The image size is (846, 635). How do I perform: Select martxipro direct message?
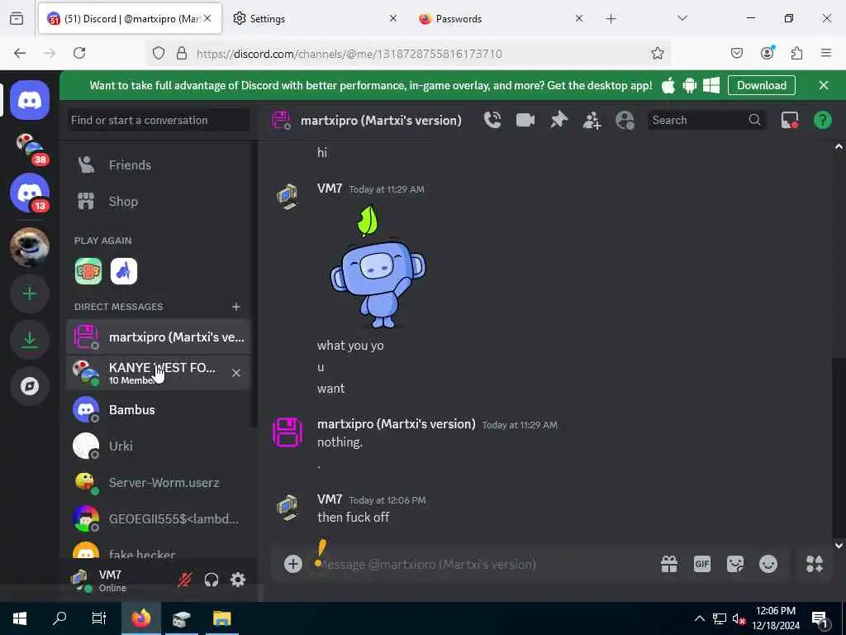tap(159, 337)
